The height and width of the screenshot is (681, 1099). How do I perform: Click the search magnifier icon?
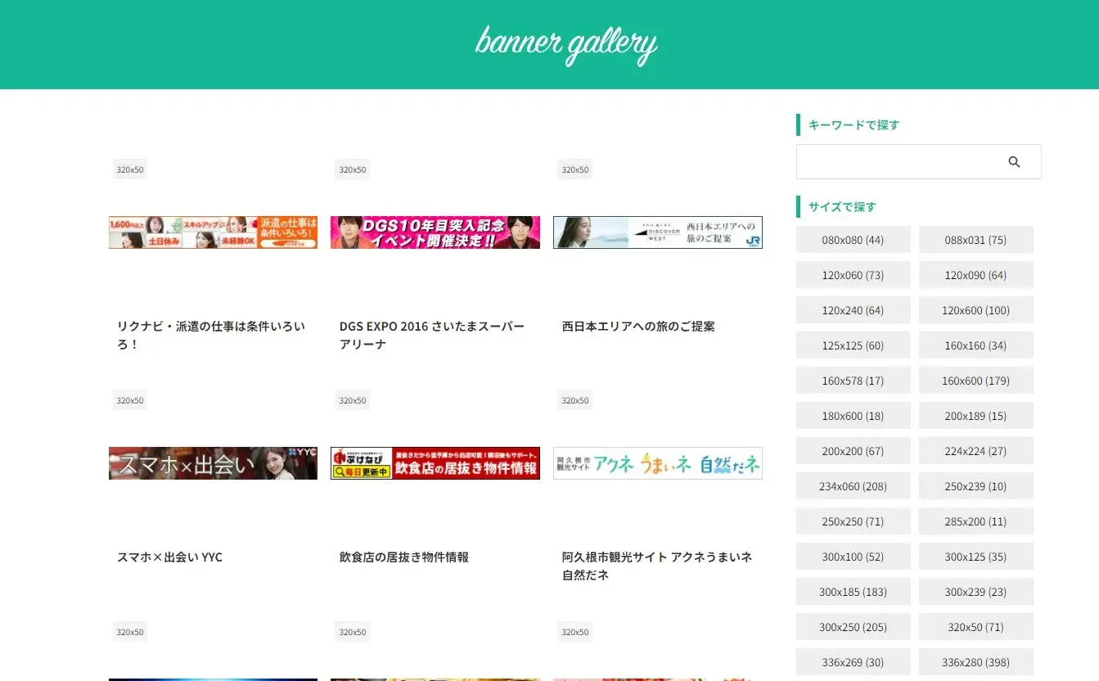click(1014, 161)
